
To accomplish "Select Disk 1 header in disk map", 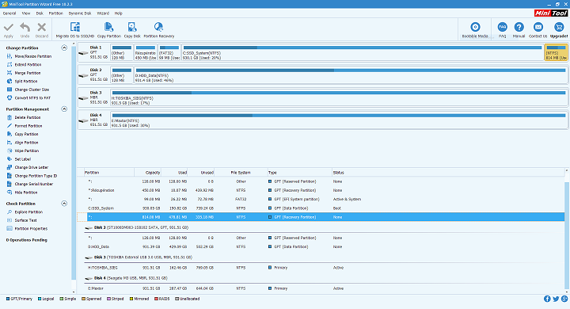I will click(x=94, y=52).
